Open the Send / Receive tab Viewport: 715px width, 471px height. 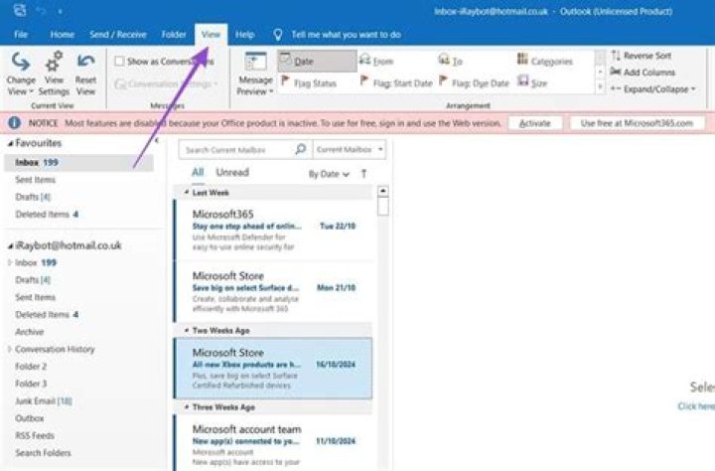(117, 35)
